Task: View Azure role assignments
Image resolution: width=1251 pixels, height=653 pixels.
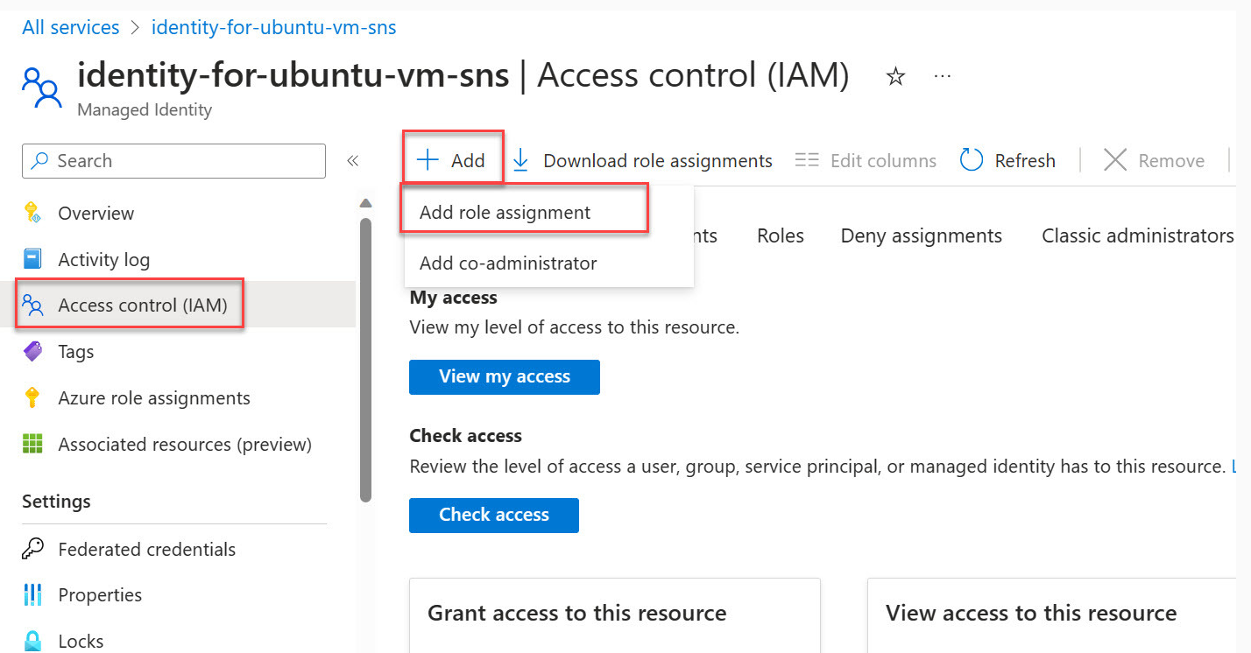Action: [154, 397]
